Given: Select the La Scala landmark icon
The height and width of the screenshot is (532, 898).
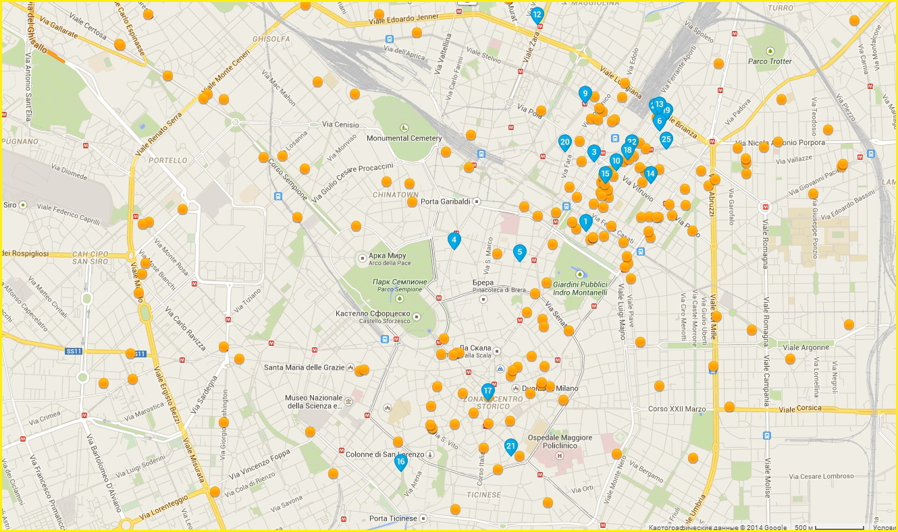Looking at the screenshot, I should pyautogui.click(x=497, y=351).
